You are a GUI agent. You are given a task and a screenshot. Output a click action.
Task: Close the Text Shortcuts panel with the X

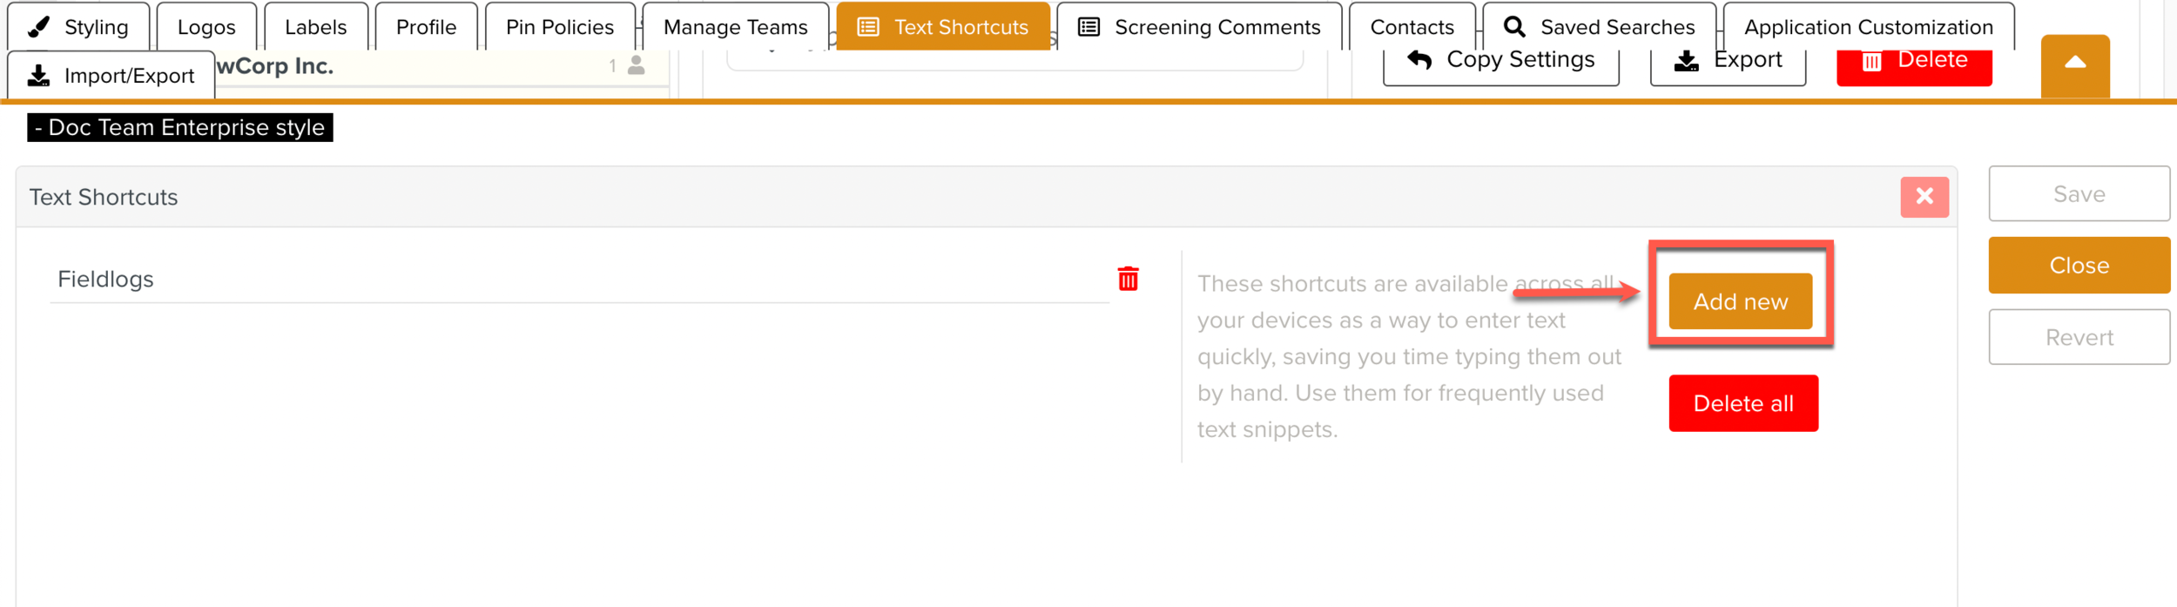click(1924, 197)
